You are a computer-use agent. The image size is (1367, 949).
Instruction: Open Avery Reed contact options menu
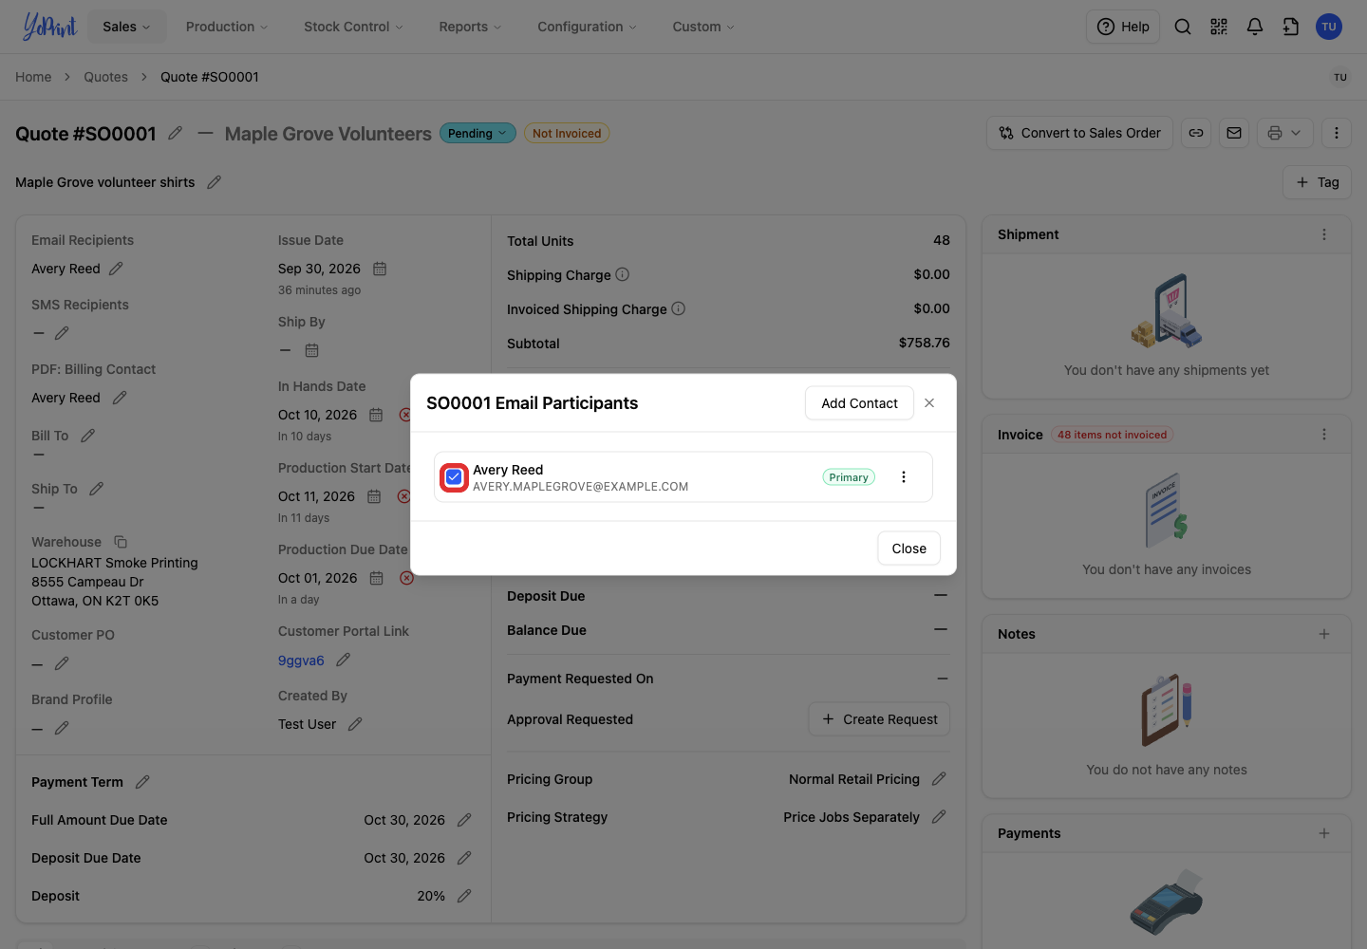(904, 477)
